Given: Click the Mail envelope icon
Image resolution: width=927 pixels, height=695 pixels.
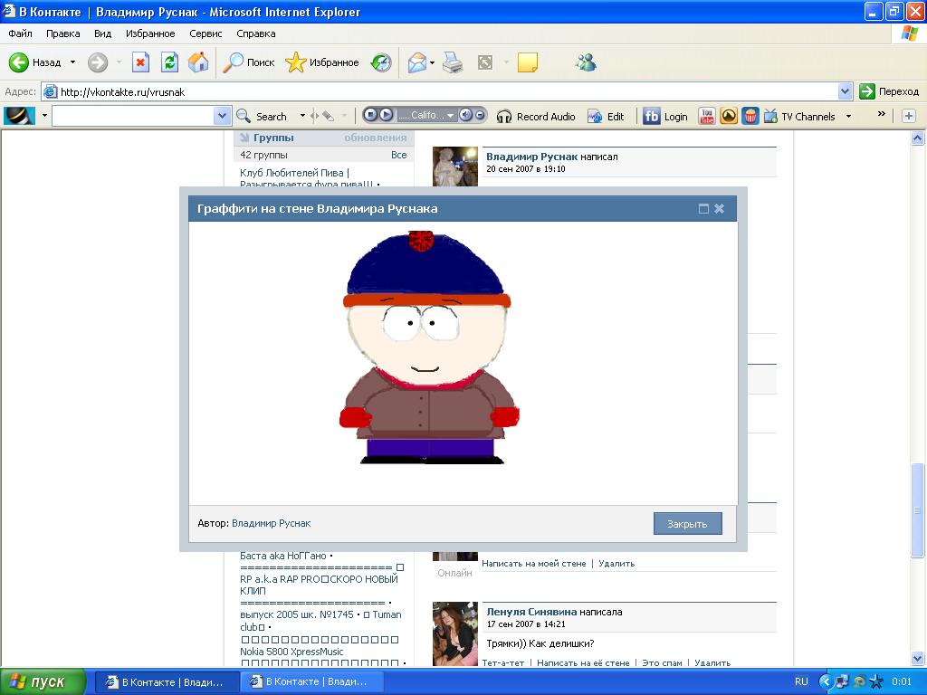Looking at the screenshot, I should (x=416, y=62).
